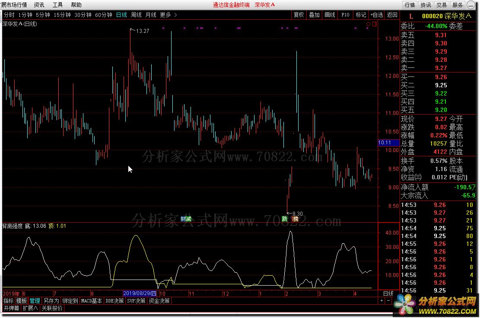
Task: Switch to 1分钟 period
Action: (25, 15)
